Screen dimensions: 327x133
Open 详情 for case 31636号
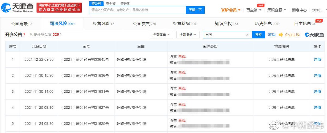tap(317, 75)
